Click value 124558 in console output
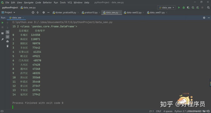The image size is (211, 113). (35, 35)
